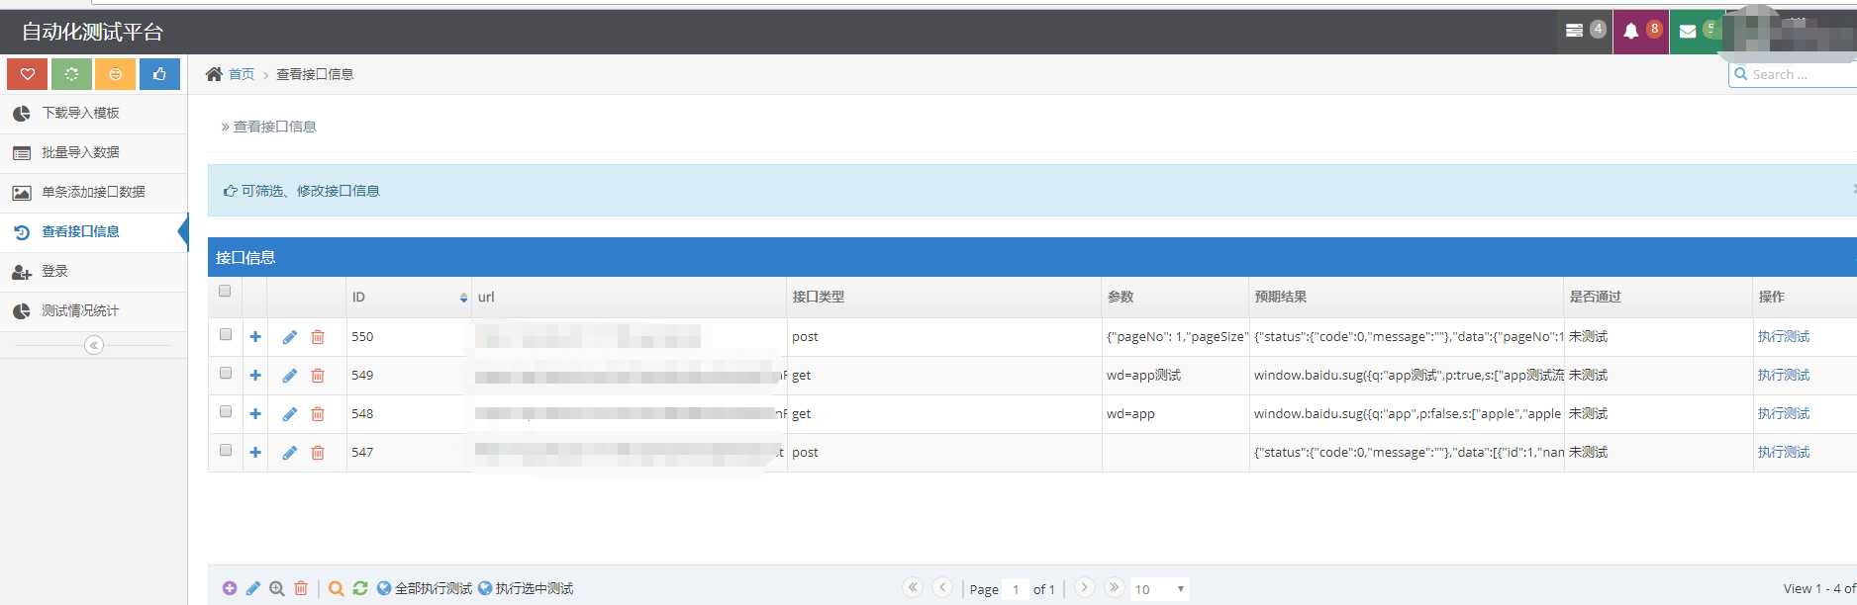The image size is (1857, 605).
Task: Delete row 550 with the trash icon
Action: tap(318, 337)
